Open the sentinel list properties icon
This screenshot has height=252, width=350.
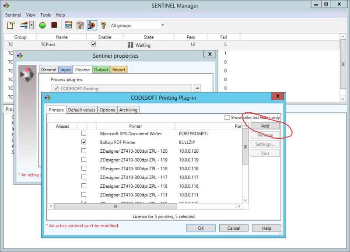point(69,25)
